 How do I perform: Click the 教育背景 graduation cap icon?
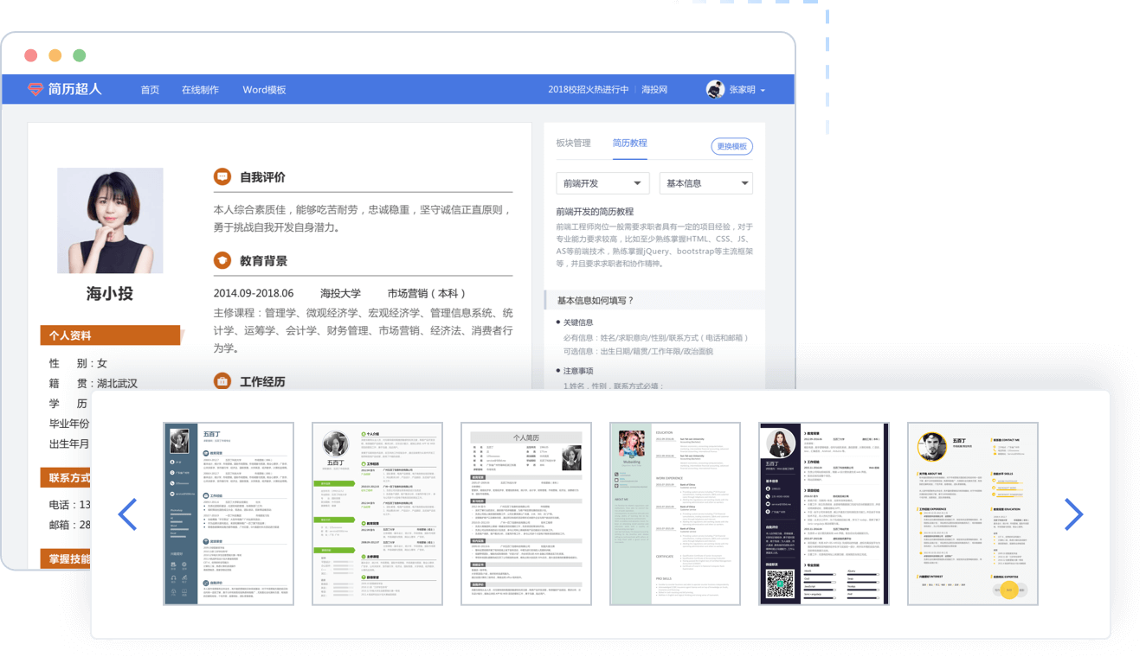pyautogui.click(x=222, y=260)
